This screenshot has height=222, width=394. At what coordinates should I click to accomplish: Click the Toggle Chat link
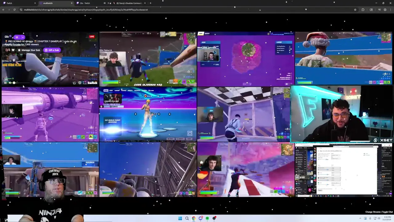[x=387, y=212]
